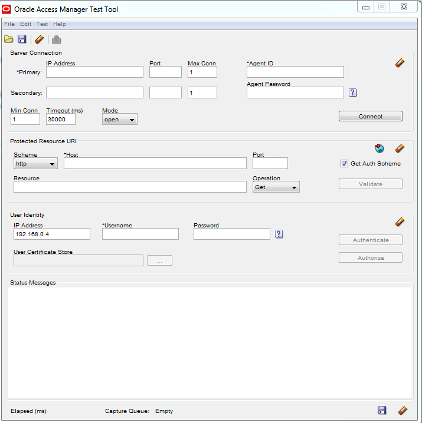Clear User Identity fields with eraser icon
The image size is (422, 423).
(x=400, y=222)
